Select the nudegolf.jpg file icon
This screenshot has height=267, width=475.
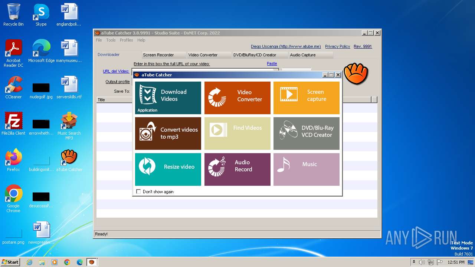coord(41,90)
